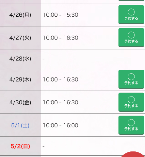This screenshot has height=157, width=145.
Task: Select the 4/27(火) date label
Action: tap(20, 38)
